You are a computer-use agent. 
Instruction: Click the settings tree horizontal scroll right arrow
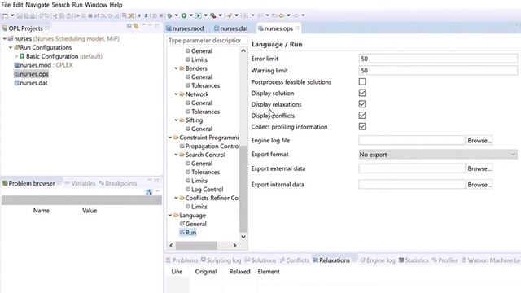(x=234, y=246)
